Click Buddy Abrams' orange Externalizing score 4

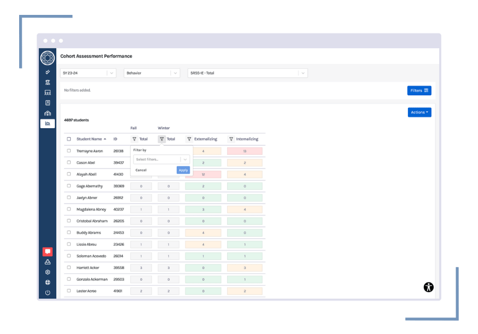click(x=203, y=232)
